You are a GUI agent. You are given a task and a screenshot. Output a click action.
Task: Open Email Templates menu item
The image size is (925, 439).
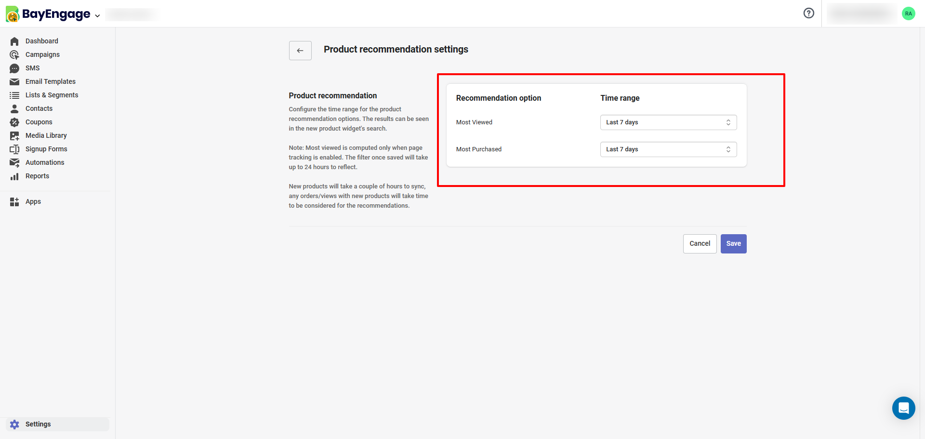[51, 81]
